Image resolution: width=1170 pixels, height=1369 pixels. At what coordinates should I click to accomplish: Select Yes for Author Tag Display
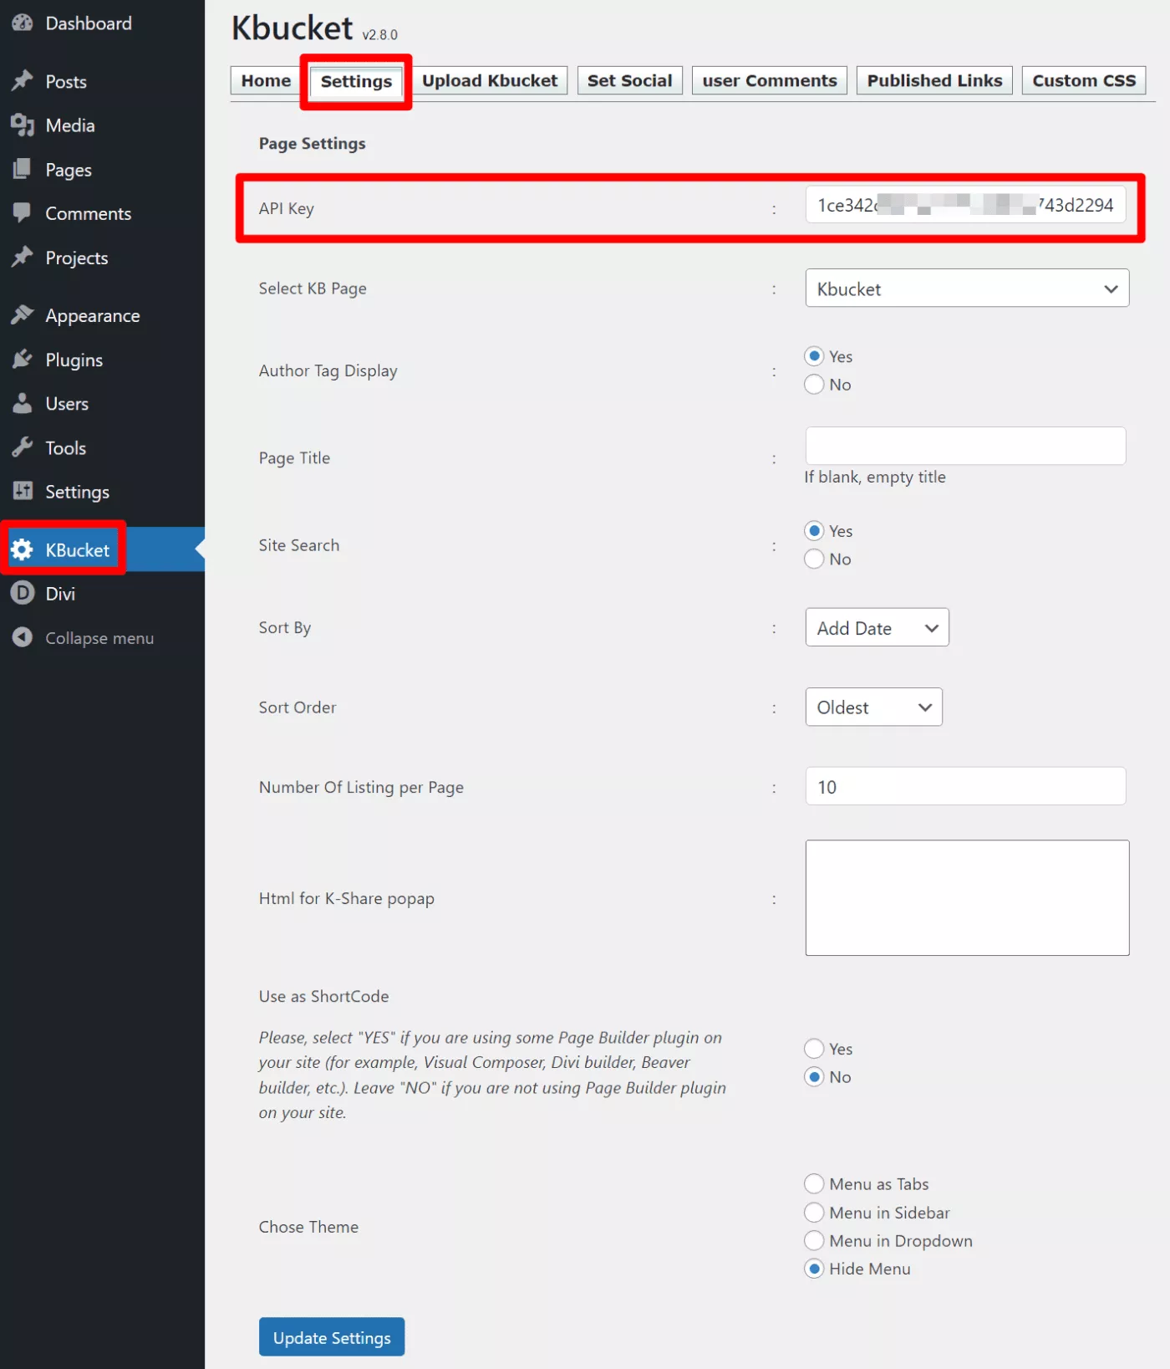click(814, 356)
